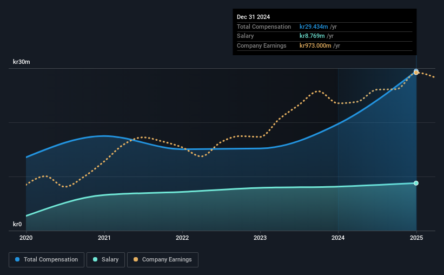Click the orange Company Earnings legend dot

click(x=136, y=259)
